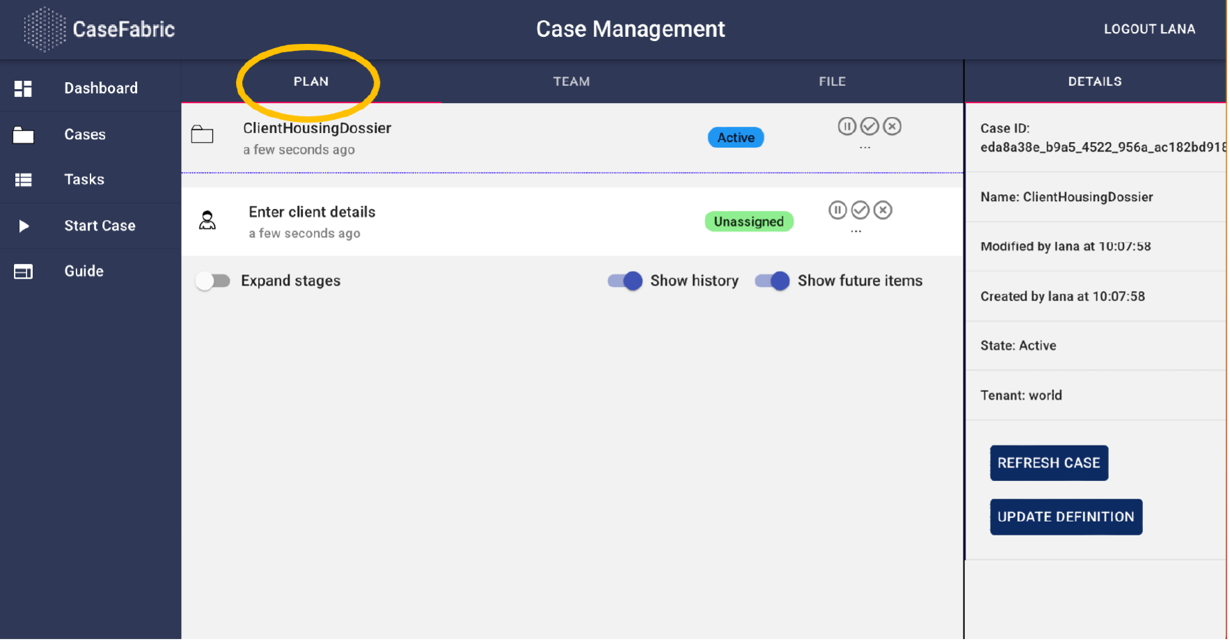Open Start Case from the sidebar
This screenshot has height=644, width=1230.
click(x=100, y=226)
